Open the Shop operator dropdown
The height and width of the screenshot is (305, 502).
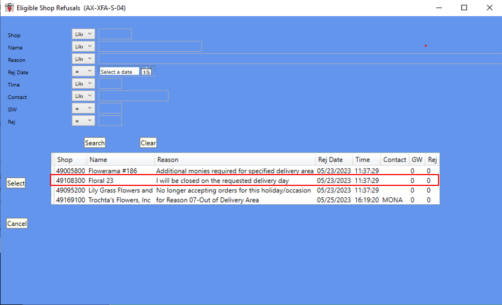coord(83,34)
